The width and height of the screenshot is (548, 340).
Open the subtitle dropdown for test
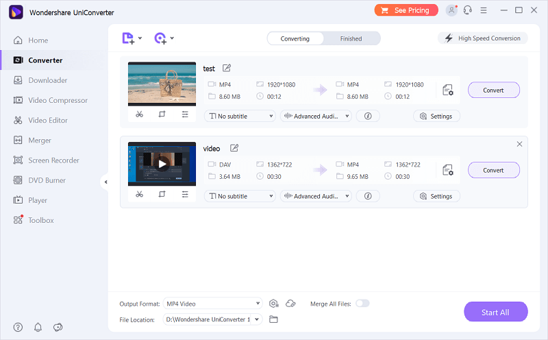tap(240, 116)
